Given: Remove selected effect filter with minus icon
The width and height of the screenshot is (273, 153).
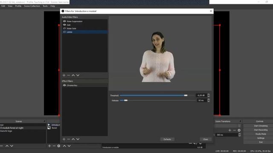Looking at the screenshot, I should click(68, 139).
